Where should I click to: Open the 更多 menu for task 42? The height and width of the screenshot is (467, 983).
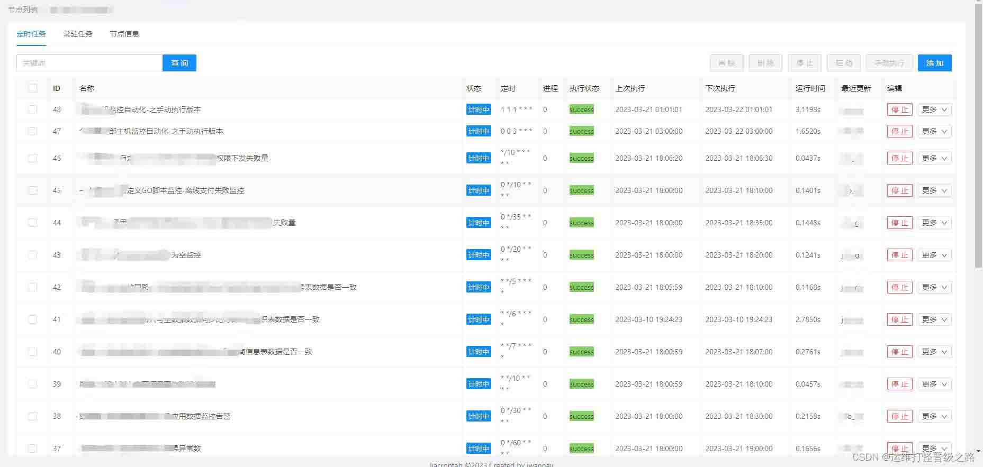coord(934,287)
